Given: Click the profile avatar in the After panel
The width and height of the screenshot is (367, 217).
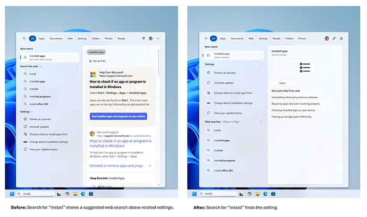Looking at the screenshot, I should click(x=327, y=38).
